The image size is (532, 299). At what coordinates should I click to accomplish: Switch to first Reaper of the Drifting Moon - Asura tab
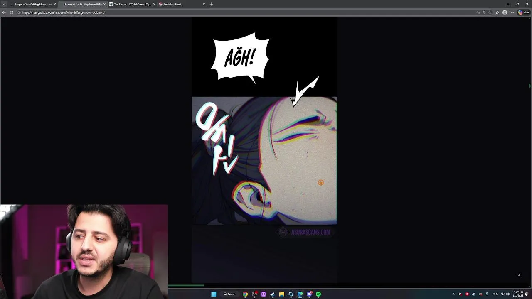33,4
